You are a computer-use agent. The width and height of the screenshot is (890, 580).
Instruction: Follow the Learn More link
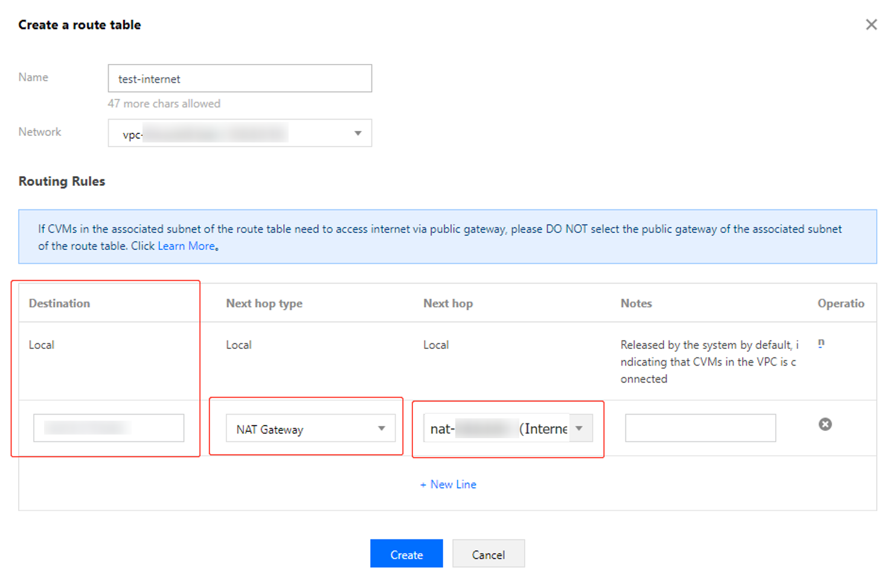[186, 246]
